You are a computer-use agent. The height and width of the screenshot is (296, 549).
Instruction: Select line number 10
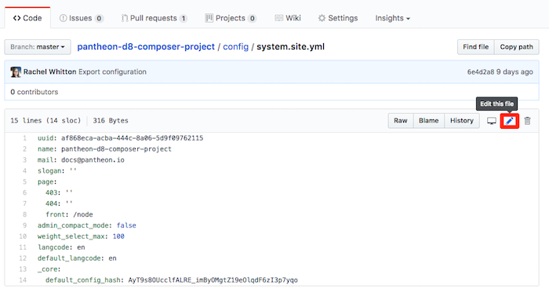pyautogui.click(x=23, y=236)
